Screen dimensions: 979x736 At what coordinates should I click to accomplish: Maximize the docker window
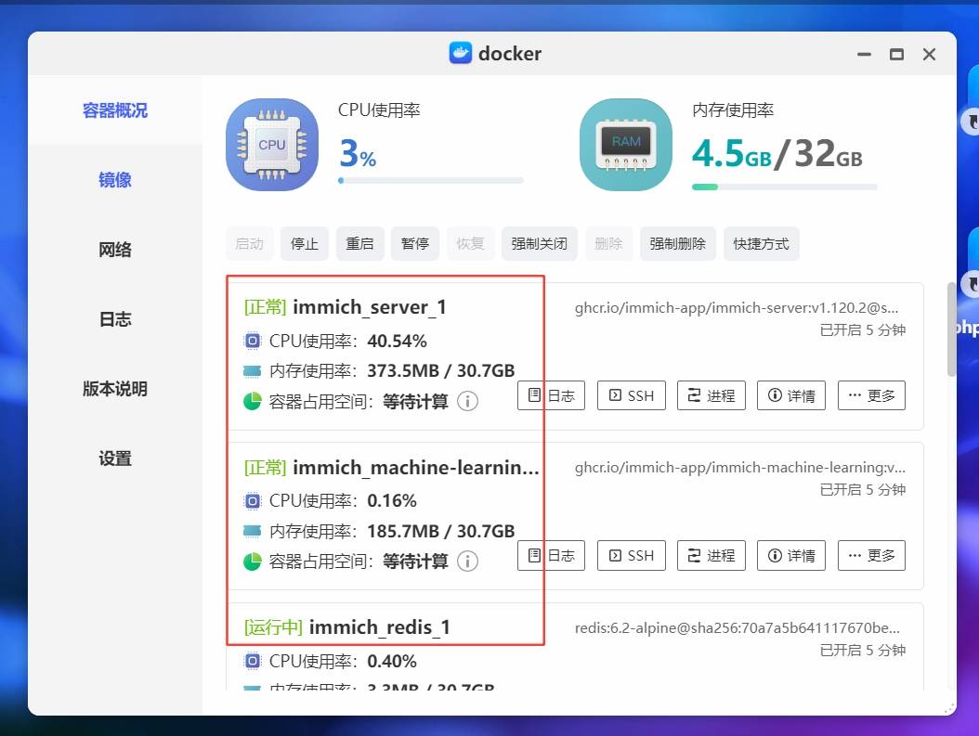896,54
